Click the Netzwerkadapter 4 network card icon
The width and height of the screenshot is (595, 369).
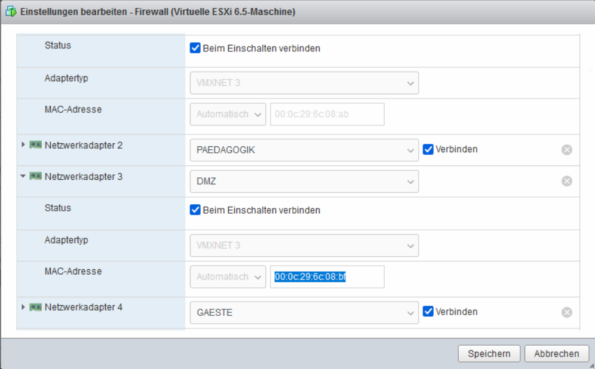pos(36,307)
